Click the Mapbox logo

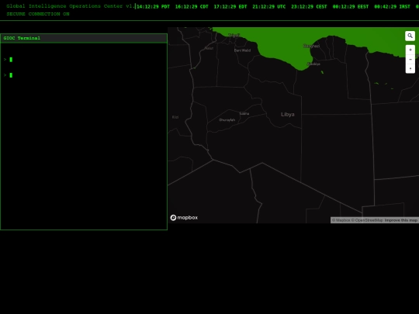click(x=184, y=218)
